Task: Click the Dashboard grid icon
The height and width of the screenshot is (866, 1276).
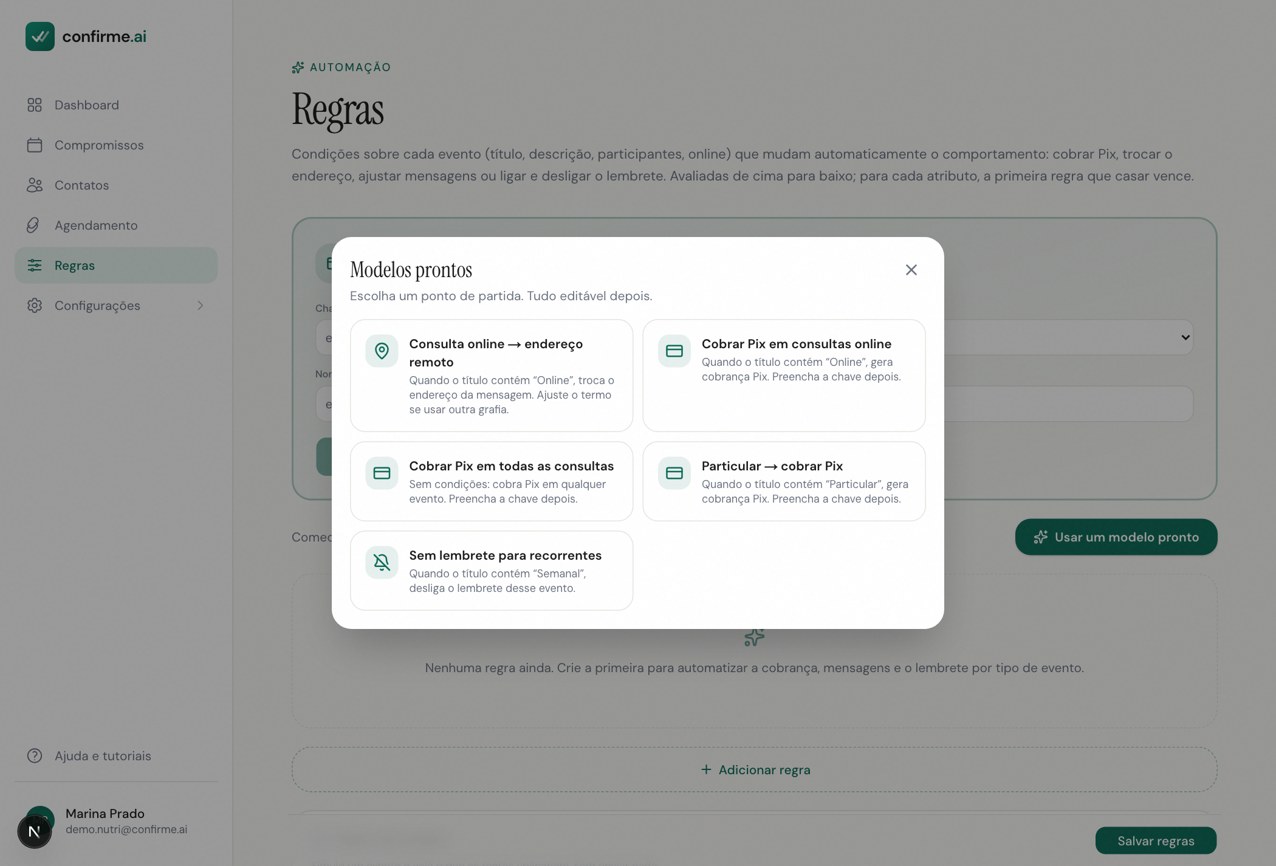Action: point(35,105)
